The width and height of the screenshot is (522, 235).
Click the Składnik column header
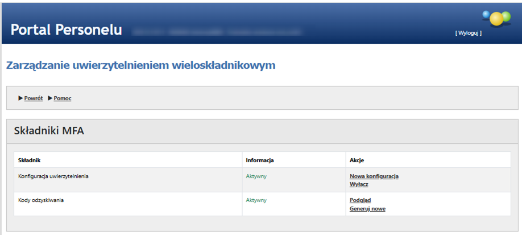coord(30,160)
